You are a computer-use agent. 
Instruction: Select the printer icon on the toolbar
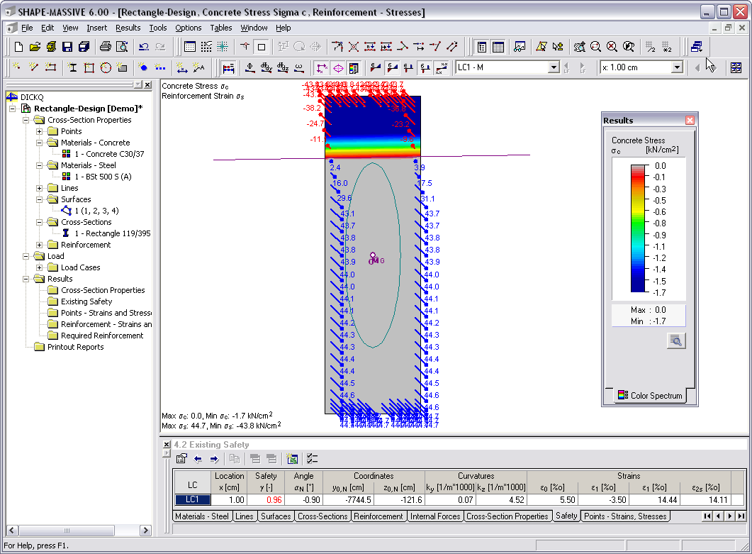(104, 45)
